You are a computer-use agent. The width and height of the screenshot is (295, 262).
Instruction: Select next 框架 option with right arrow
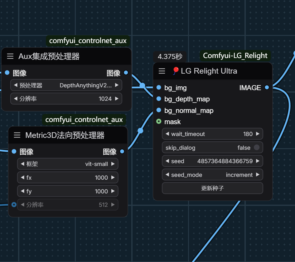(x=113, y=164)
